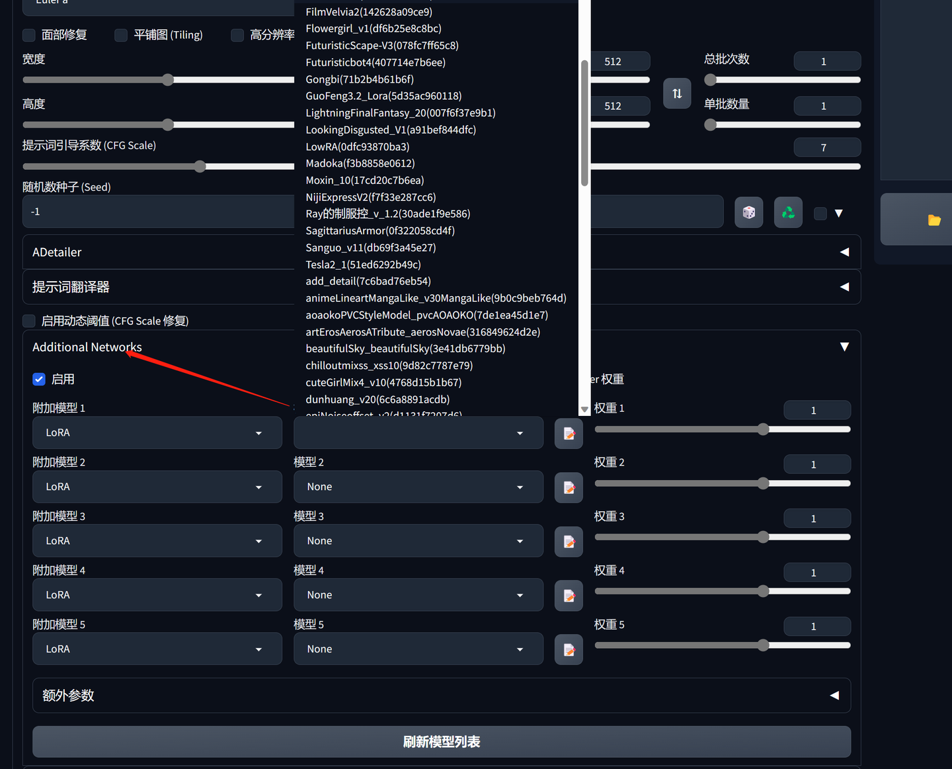Adjust the 权重 4 slider

723,592
